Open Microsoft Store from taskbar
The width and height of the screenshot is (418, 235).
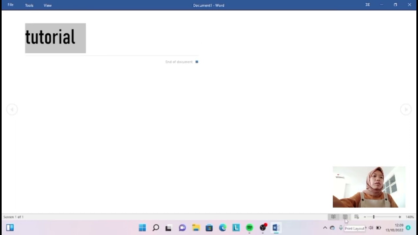pyautogui.click(x=209, y=228)
